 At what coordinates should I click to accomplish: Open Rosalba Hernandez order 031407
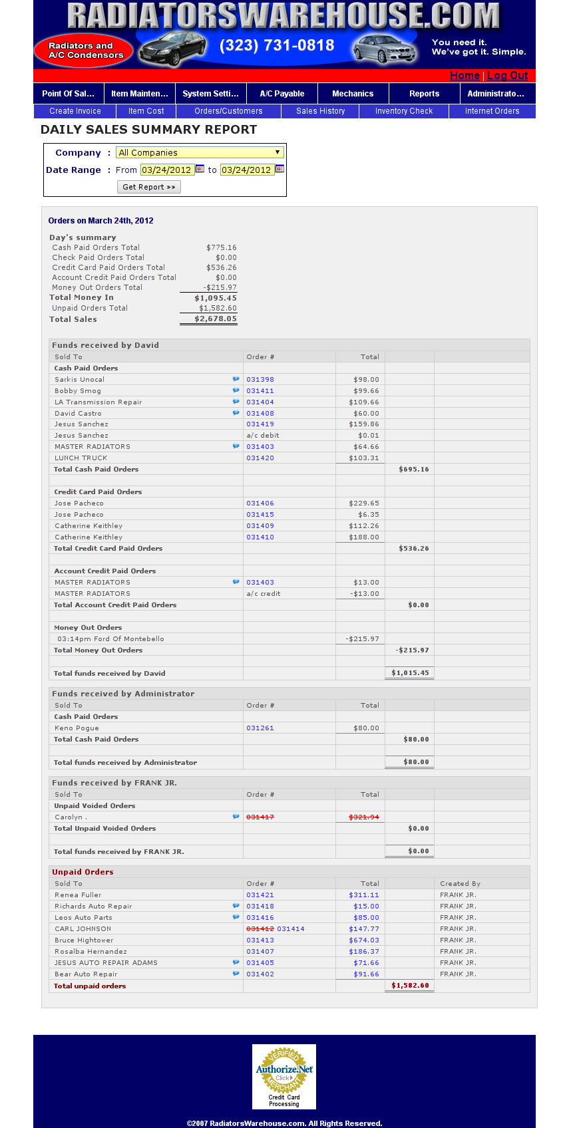tap(260, 952)
